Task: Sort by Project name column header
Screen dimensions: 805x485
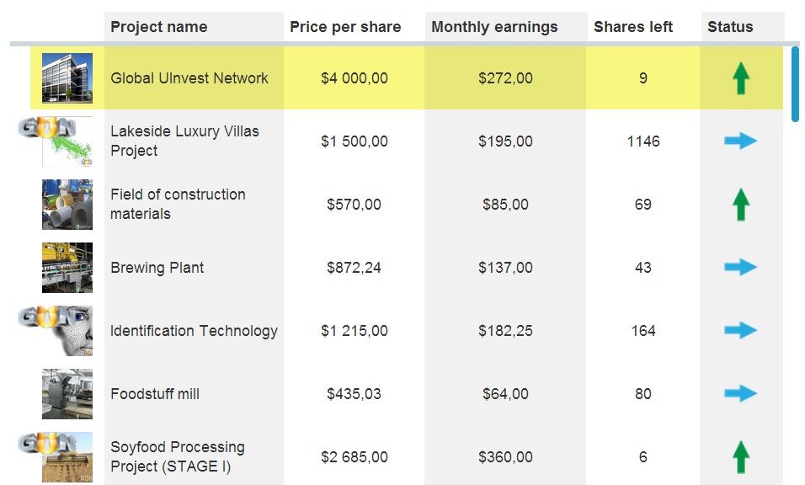Action: (158, 27)
